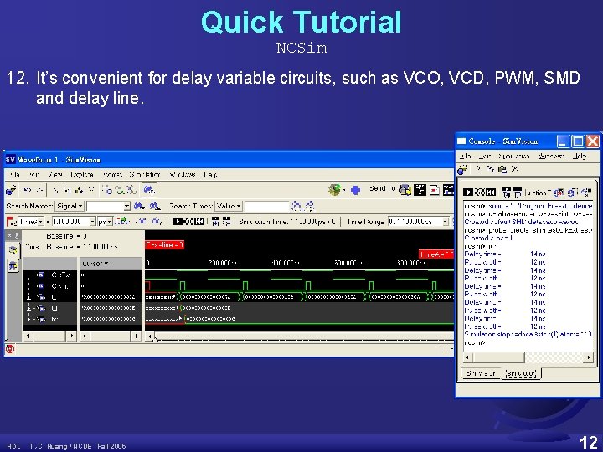Switch to the SimVision tab in Console
The image size is (603, 452).
point(481,373)
